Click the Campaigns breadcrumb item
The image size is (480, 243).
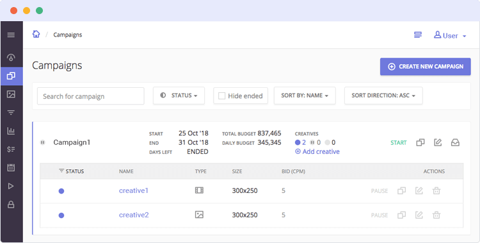point(68,35)
